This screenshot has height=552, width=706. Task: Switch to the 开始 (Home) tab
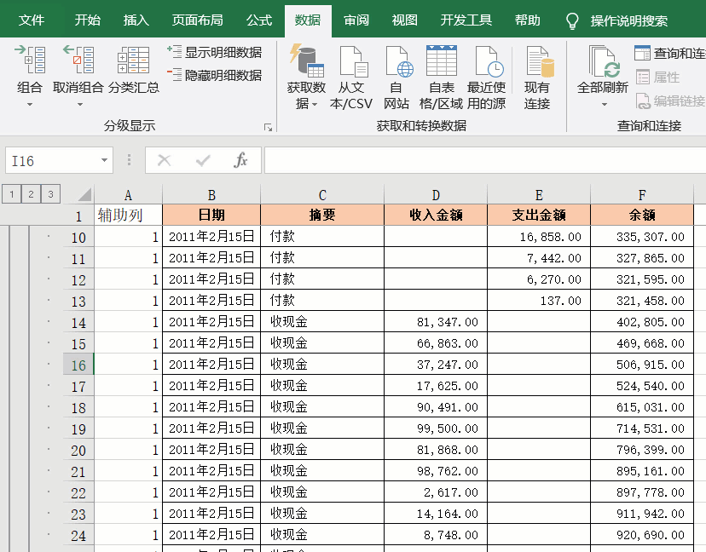[x=87, y=20]
